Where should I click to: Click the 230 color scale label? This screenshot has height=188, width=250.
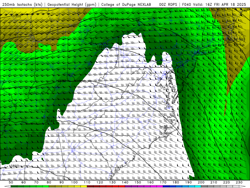[x=239, y=182]
